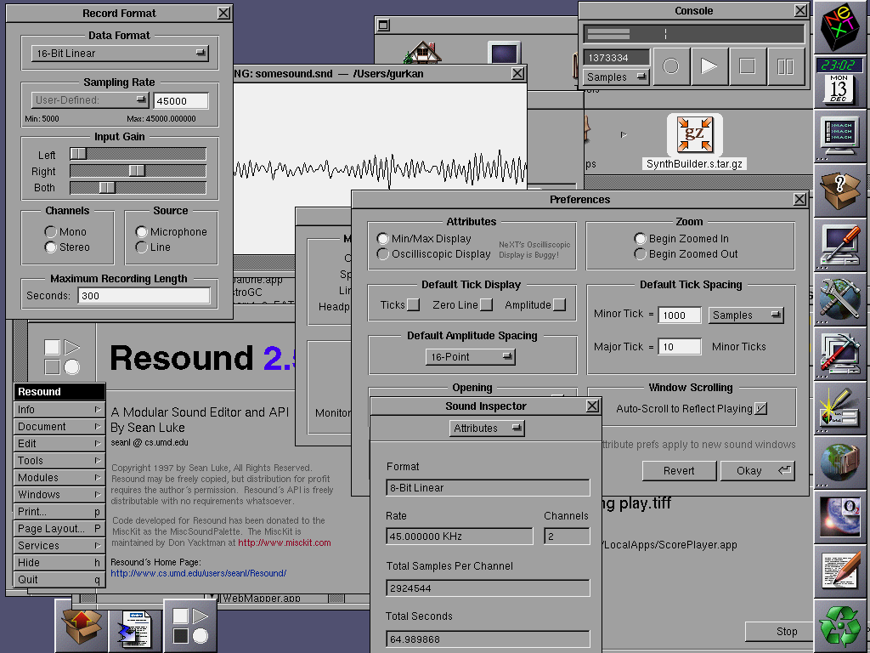Select Stereo channel radio button
870x653 pixels.
(x=50, y=247)
